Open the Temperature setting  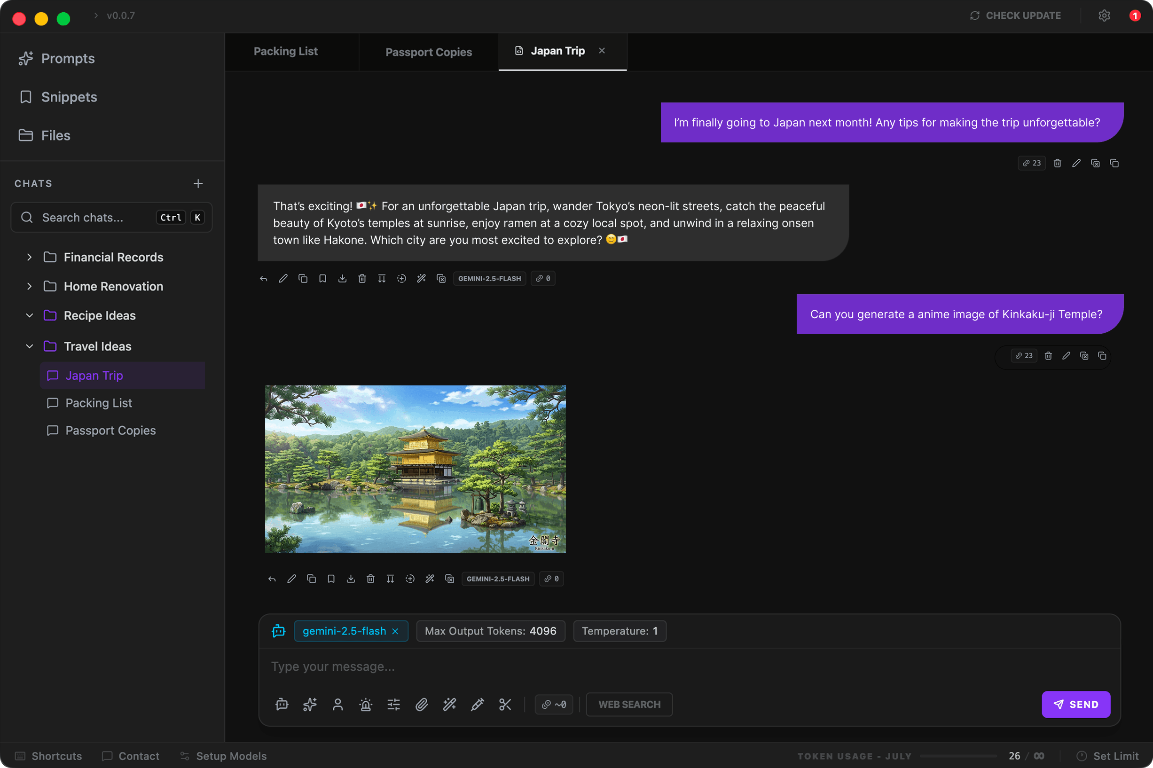point(620,631)
